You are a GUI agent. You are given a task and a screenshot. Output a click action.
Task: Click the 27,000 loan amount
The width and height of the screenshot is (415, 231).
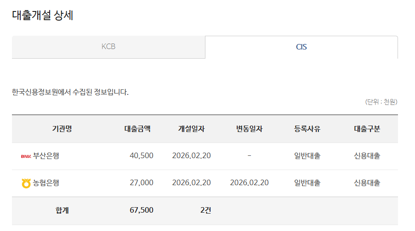click(x=142, y=183)
